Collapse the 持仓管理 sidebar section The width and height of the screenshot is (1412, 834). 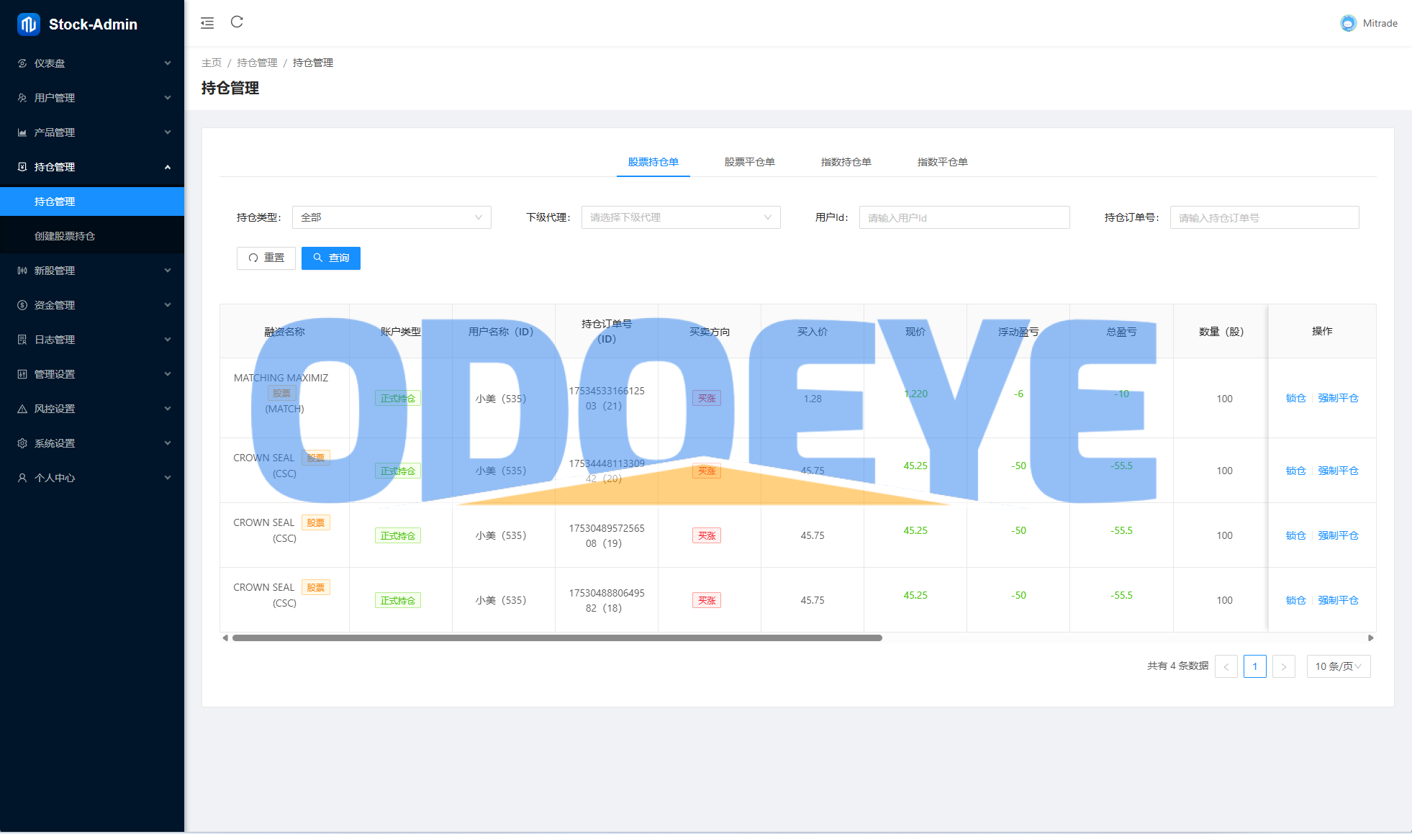(92, 167)
